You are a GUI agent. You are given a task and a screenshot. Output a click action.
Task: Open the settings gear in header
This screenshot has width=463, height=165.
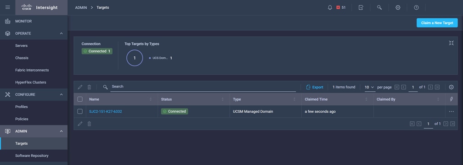pyautogui.click(x=398, y=8)
